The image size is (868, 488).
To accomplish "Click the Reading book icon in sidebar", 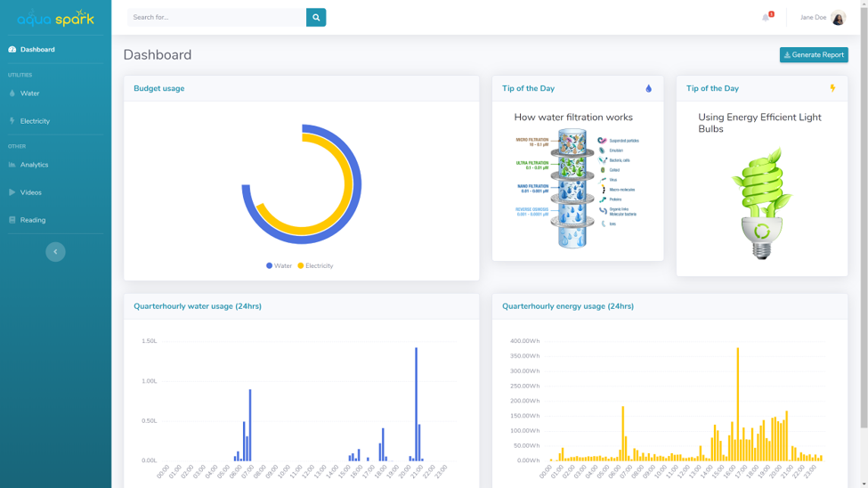I will point(12,220).
